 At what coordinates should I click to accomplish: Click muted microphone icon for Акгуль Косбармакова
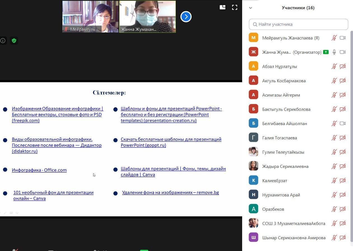[334, 81]
